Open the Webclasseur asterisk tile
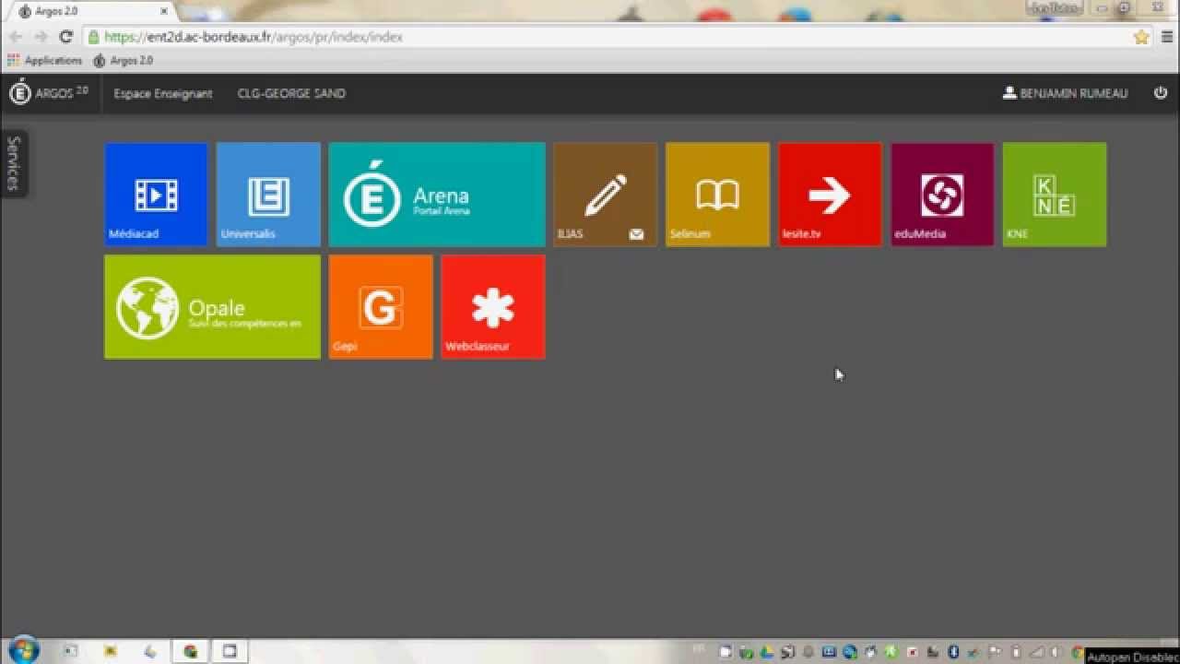This screenshot has width=1180, height=664. (x=493, y=307)
